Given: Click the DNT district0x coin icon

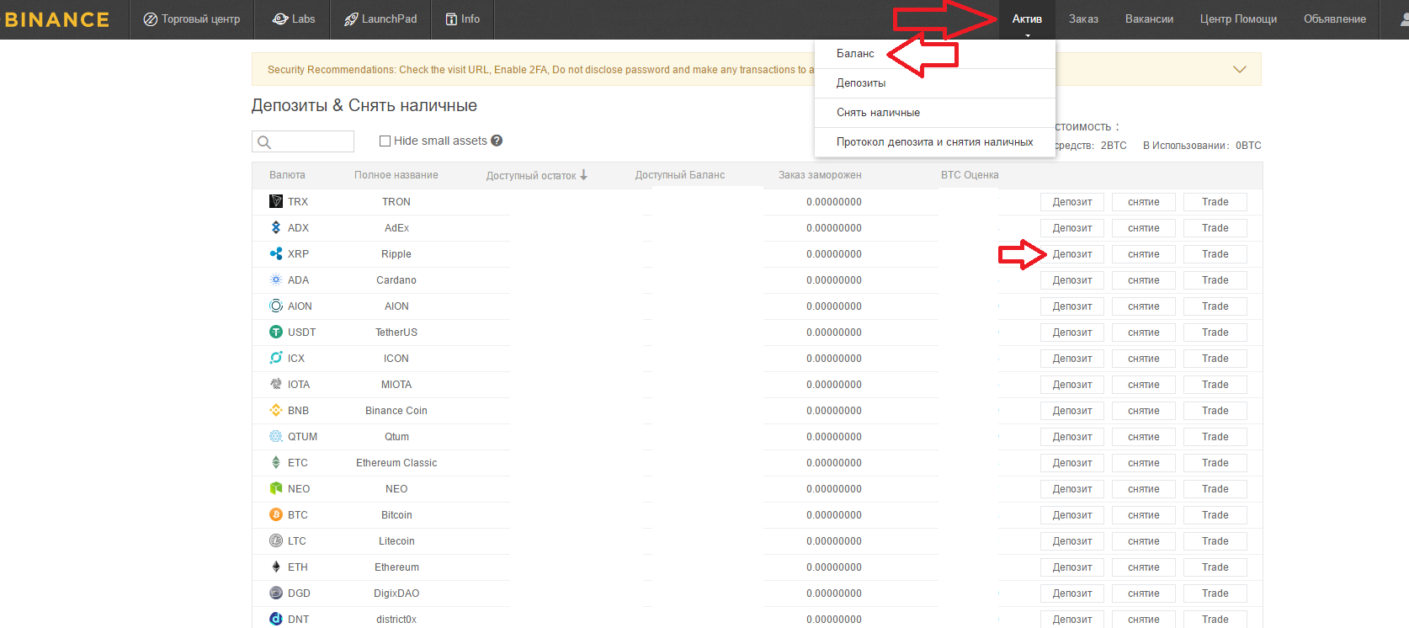Looking at the screenshot, I should (276, 619).
